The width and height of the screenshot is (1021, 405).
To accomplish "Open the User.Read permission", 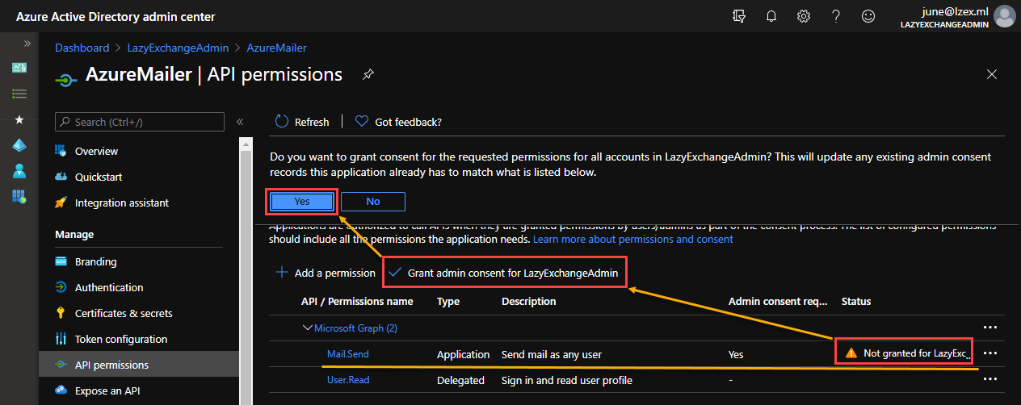I will tap(348, 380).
